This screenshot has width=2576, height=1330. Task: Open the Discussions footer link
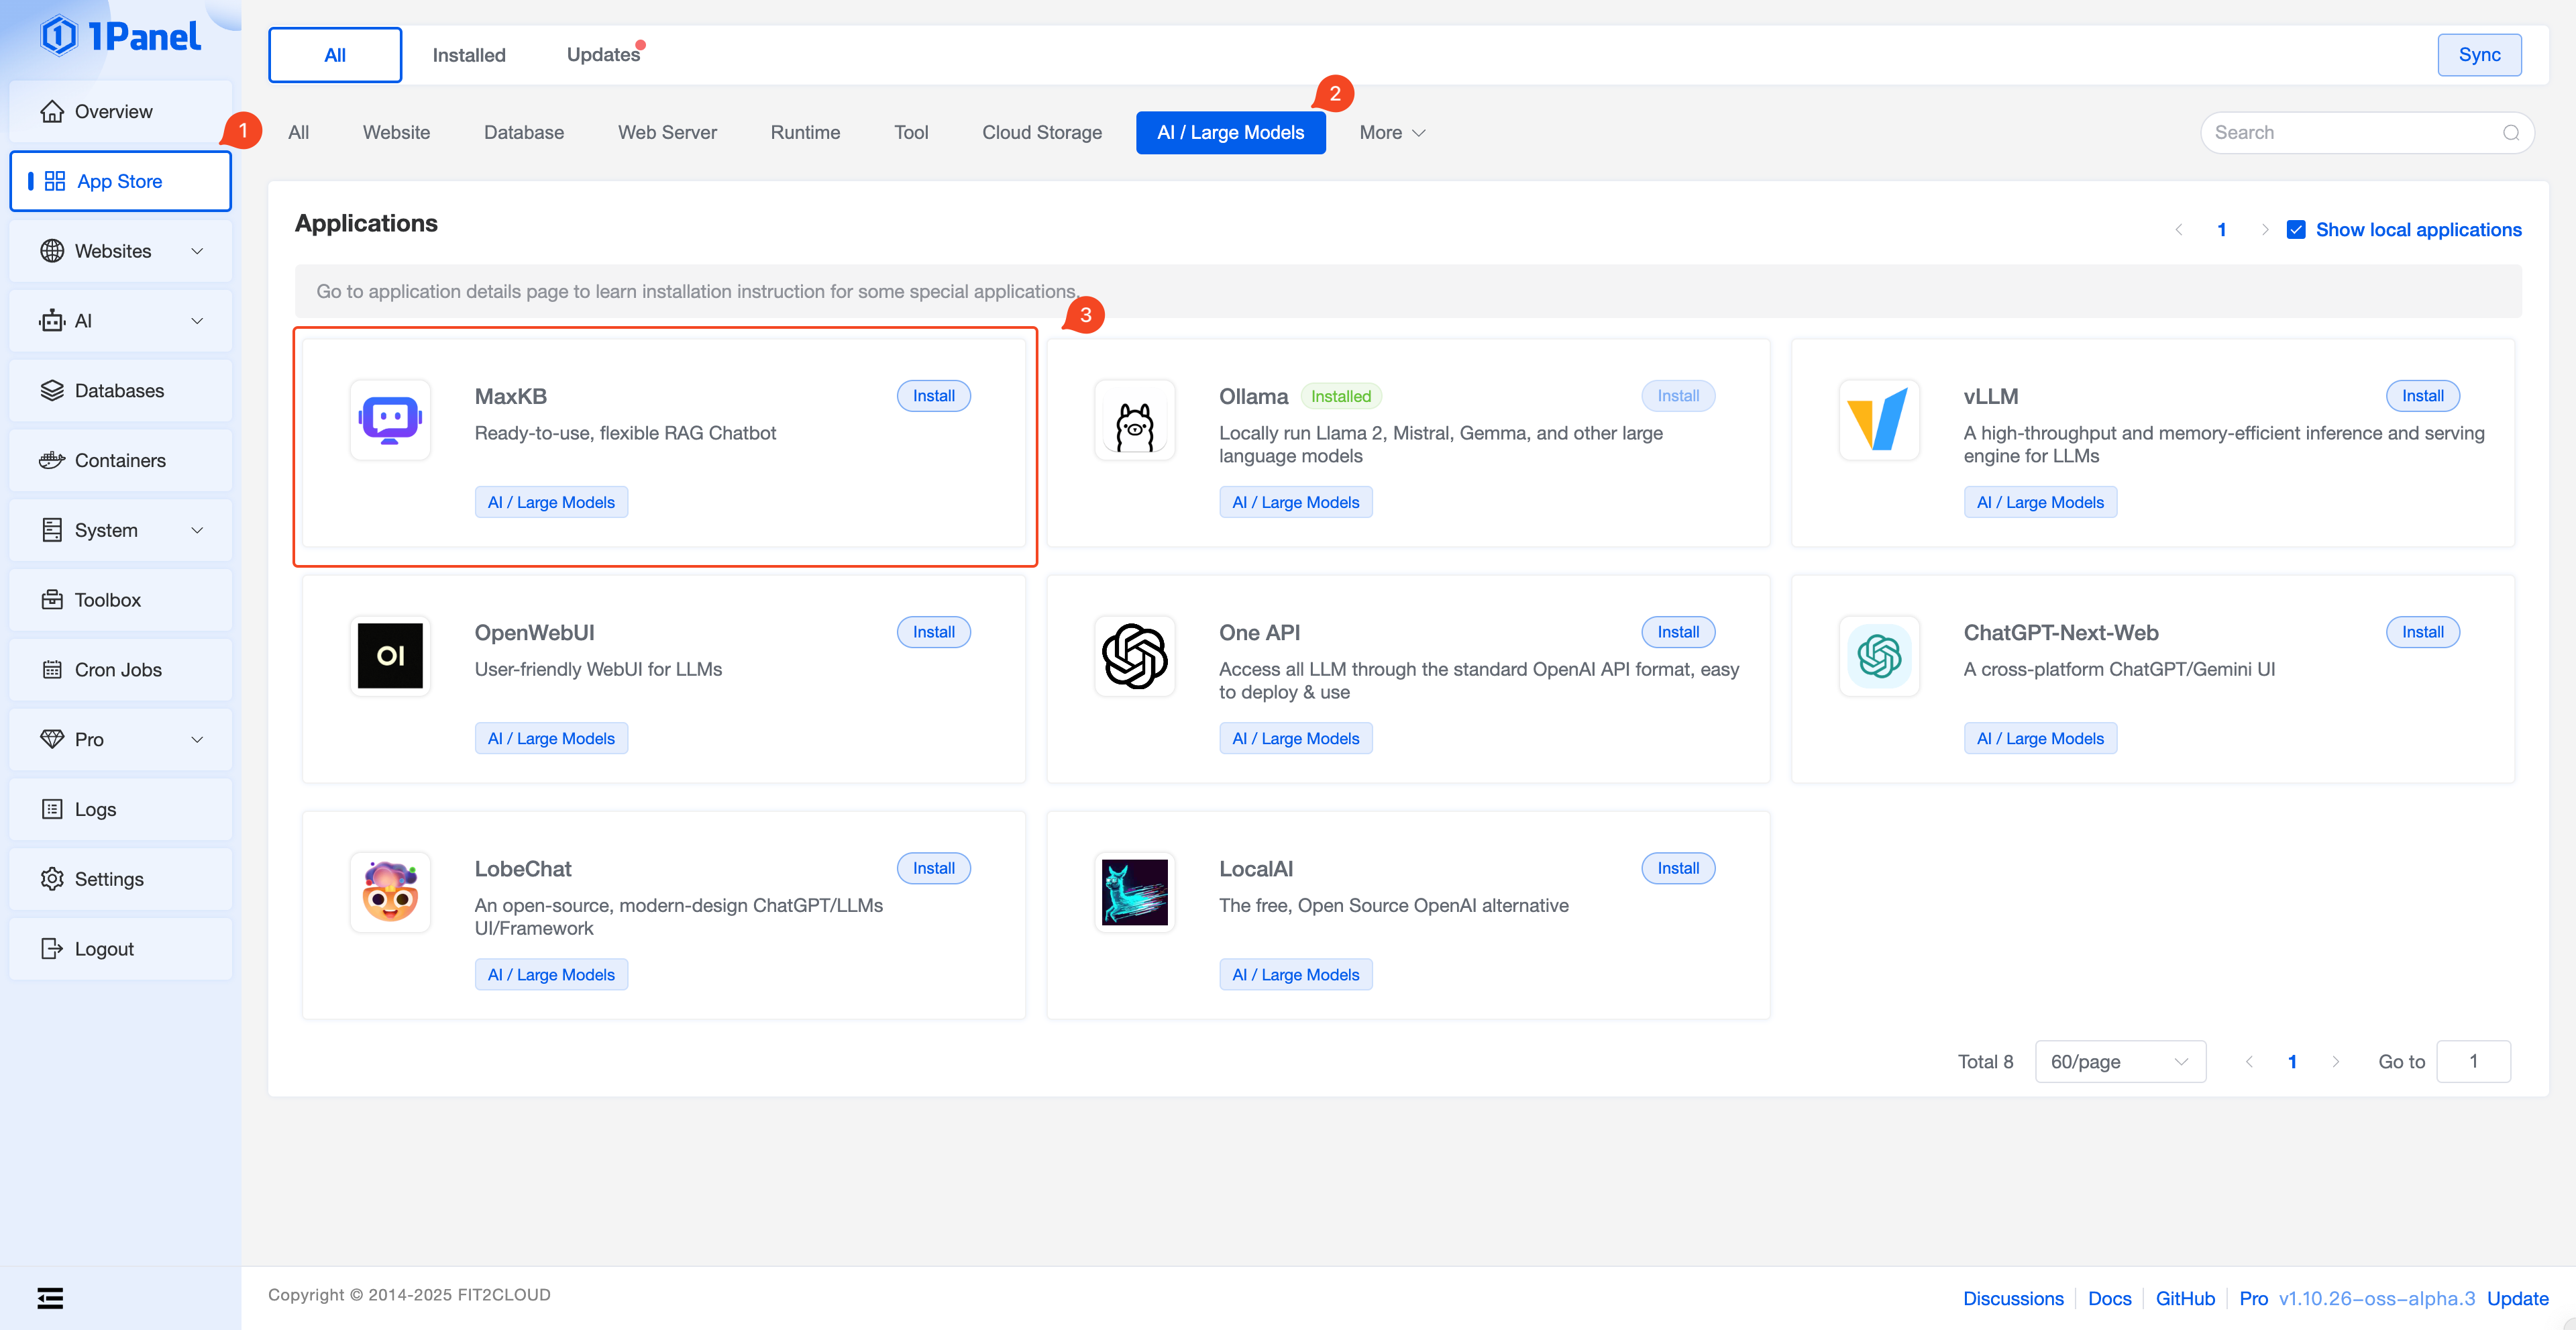2013,1298
